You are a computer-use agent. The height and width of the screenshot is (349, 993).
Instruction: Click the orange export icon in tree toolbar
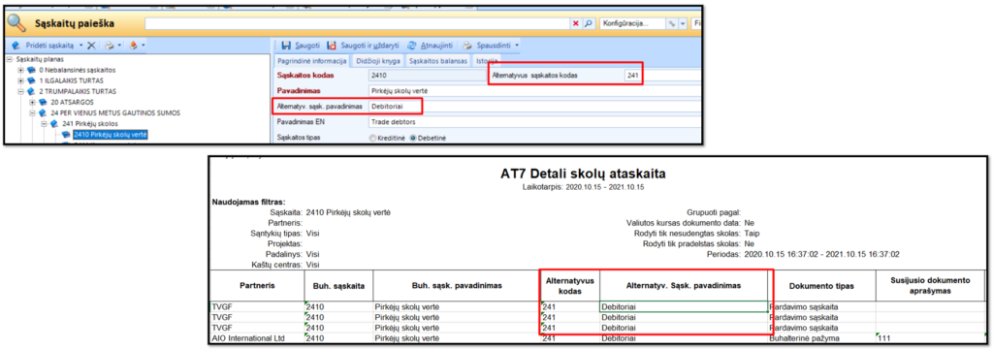[x=133, y=46]
